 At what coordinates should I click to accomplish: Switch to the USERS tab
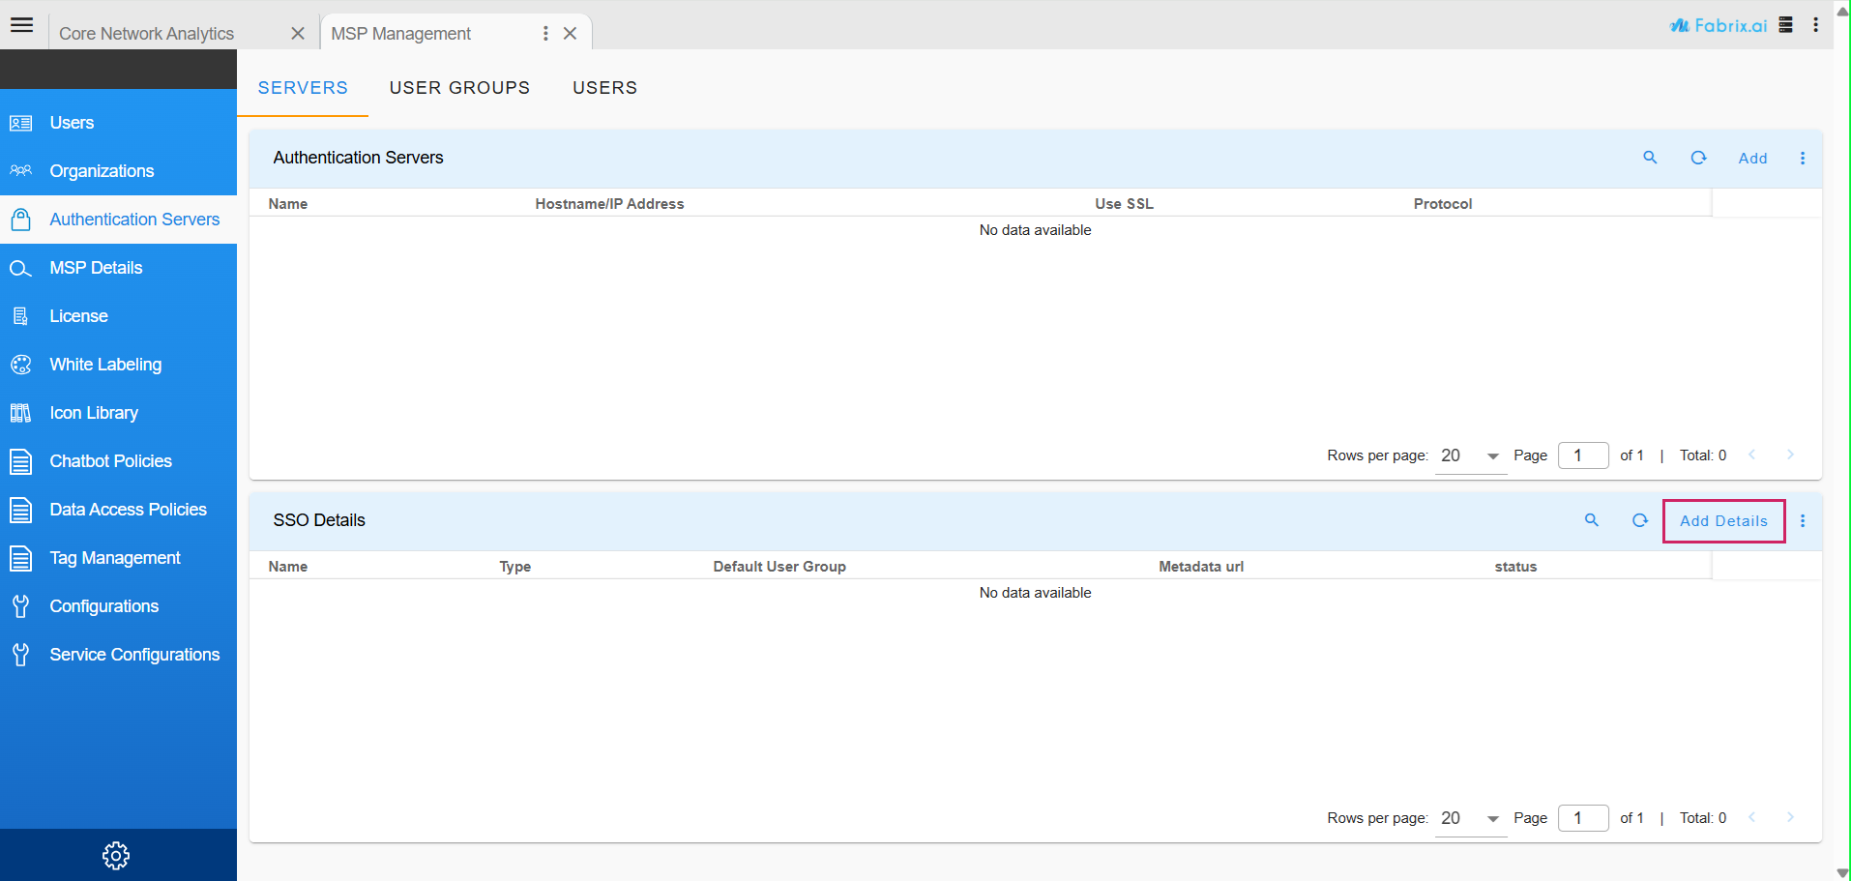tap(604, 88)
